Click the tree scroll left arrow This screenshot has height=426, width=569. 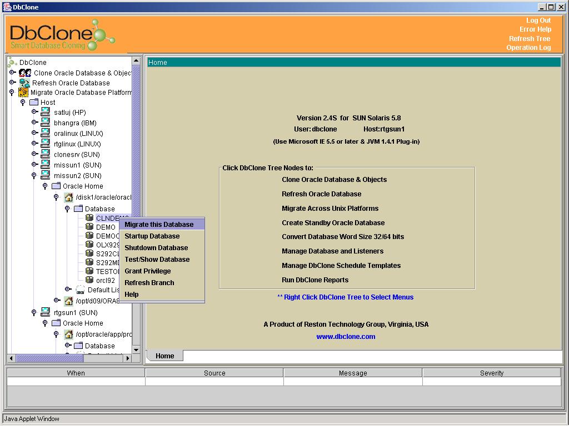point(11,358)
